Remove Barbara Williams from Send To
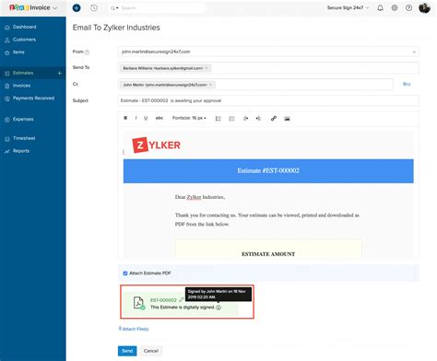The image size is (437, 361). pyautogui.click(x=207, y=68)
